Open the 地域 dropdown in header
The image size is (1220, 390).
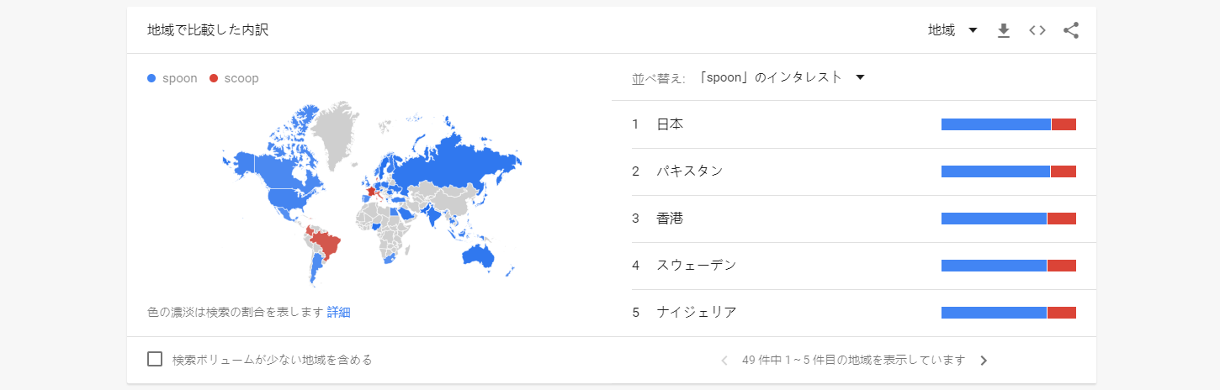pos(952,31)
